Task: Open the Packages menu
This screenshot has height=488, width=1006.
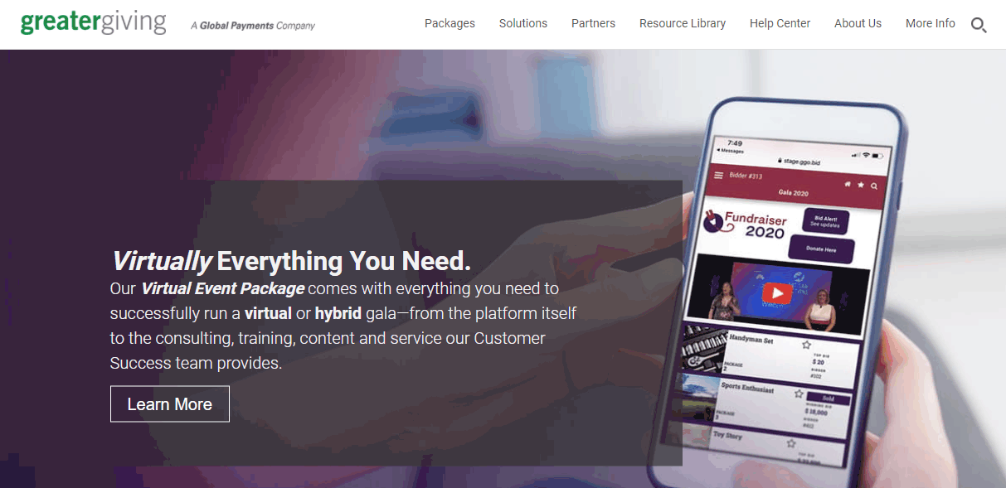Action: 450,23
